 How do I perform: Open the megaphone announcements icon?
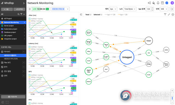[x=149, y=3]
